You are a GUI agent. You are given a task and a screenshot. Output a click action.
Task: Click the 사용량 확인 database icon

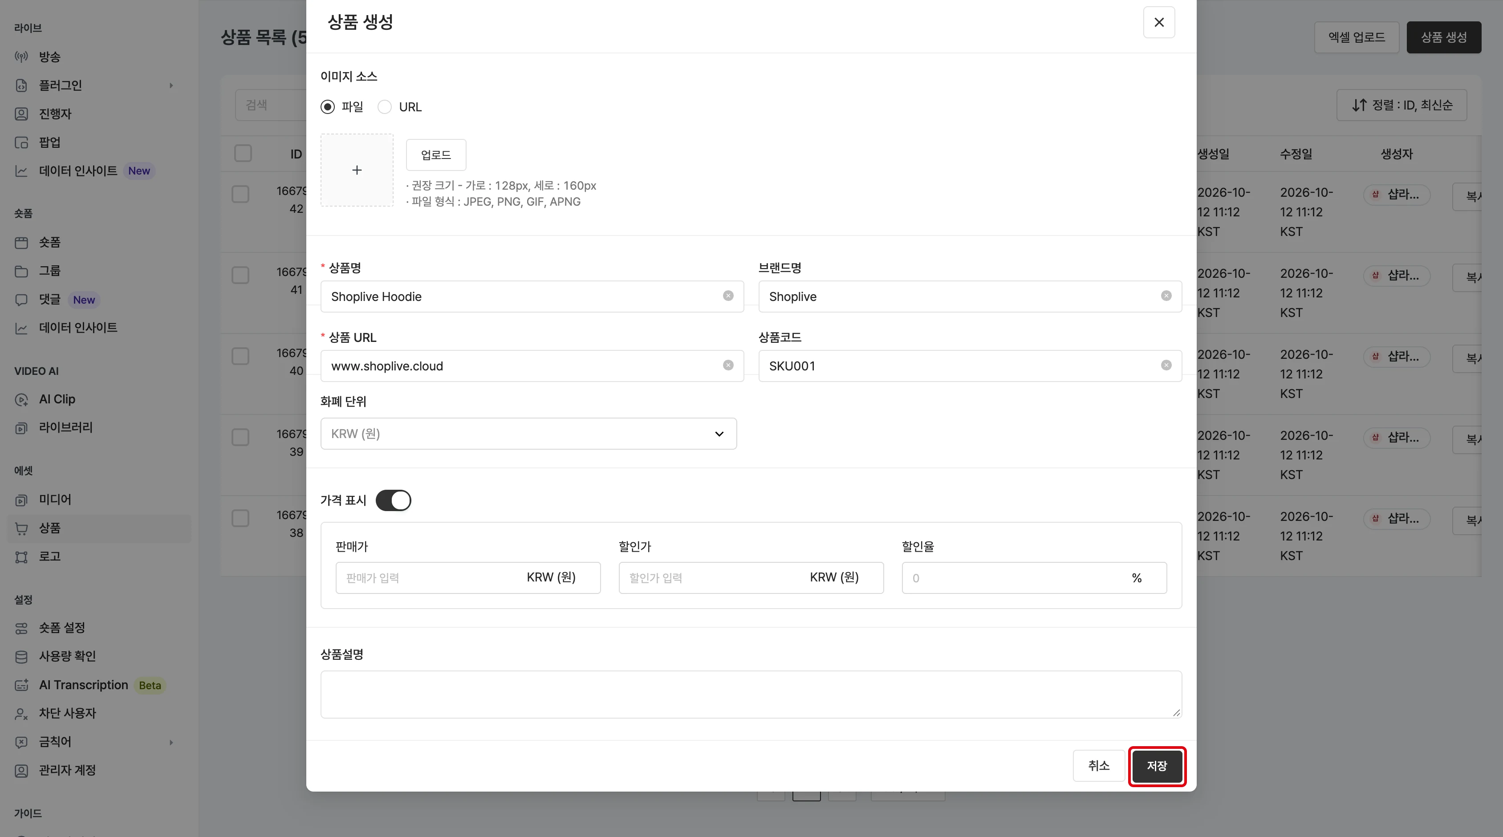pyautogui.click(x=21, y=656)
